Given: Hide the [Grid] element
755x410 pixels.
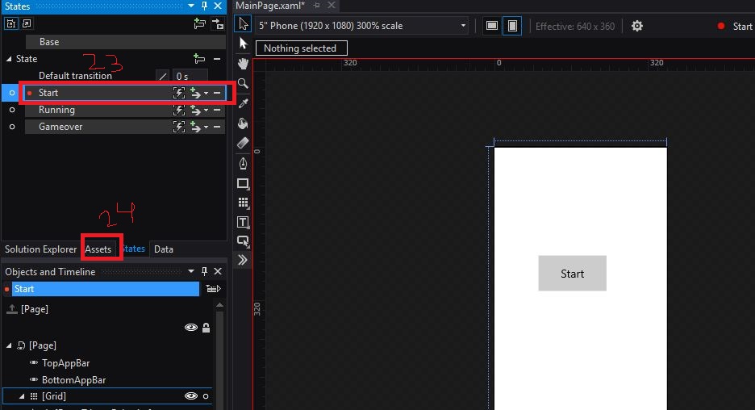Looking at the screenshot, I should coord(191,396).
